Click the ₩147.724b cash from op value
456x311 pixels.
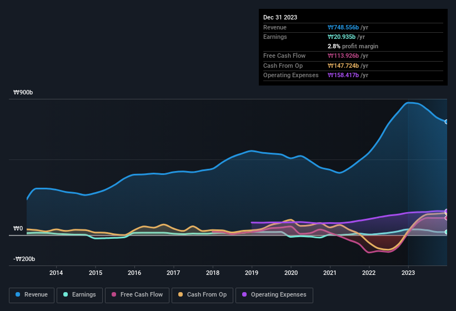click(x=343, y=66)
